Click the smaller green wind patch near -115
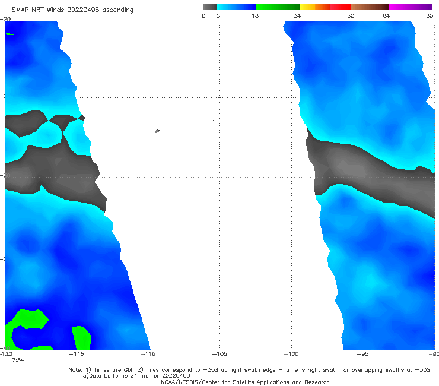The height and width of the screenshot is (386, 439). [82, 338]
